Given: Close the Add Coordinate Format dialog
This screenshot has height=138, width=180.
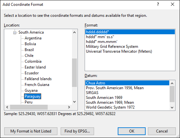Looking at the screenshot, I should (173, 5).
